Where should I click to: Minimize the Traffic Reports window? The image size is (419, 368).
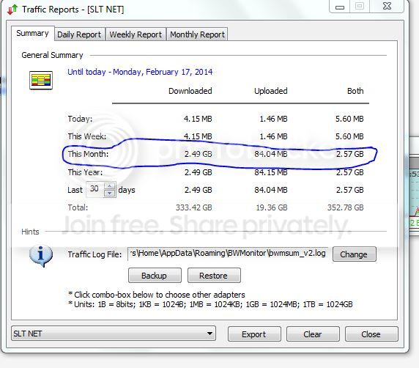click(340, 7)
